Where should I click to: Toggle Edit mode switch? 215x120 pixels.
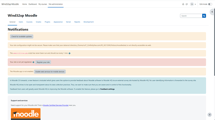point(210,4)
